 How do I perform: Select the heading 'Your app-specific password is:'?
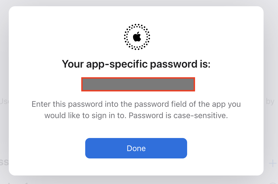136,64
